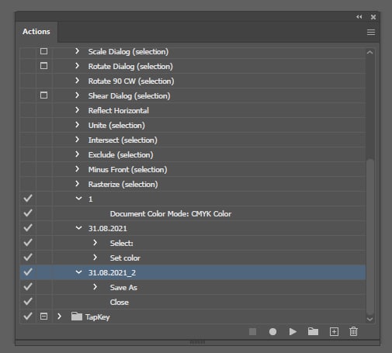The image size is (392, 353).
Task: Collapse the 31.08.2021_2 action chevron
Action: click(x=78, y=272)
